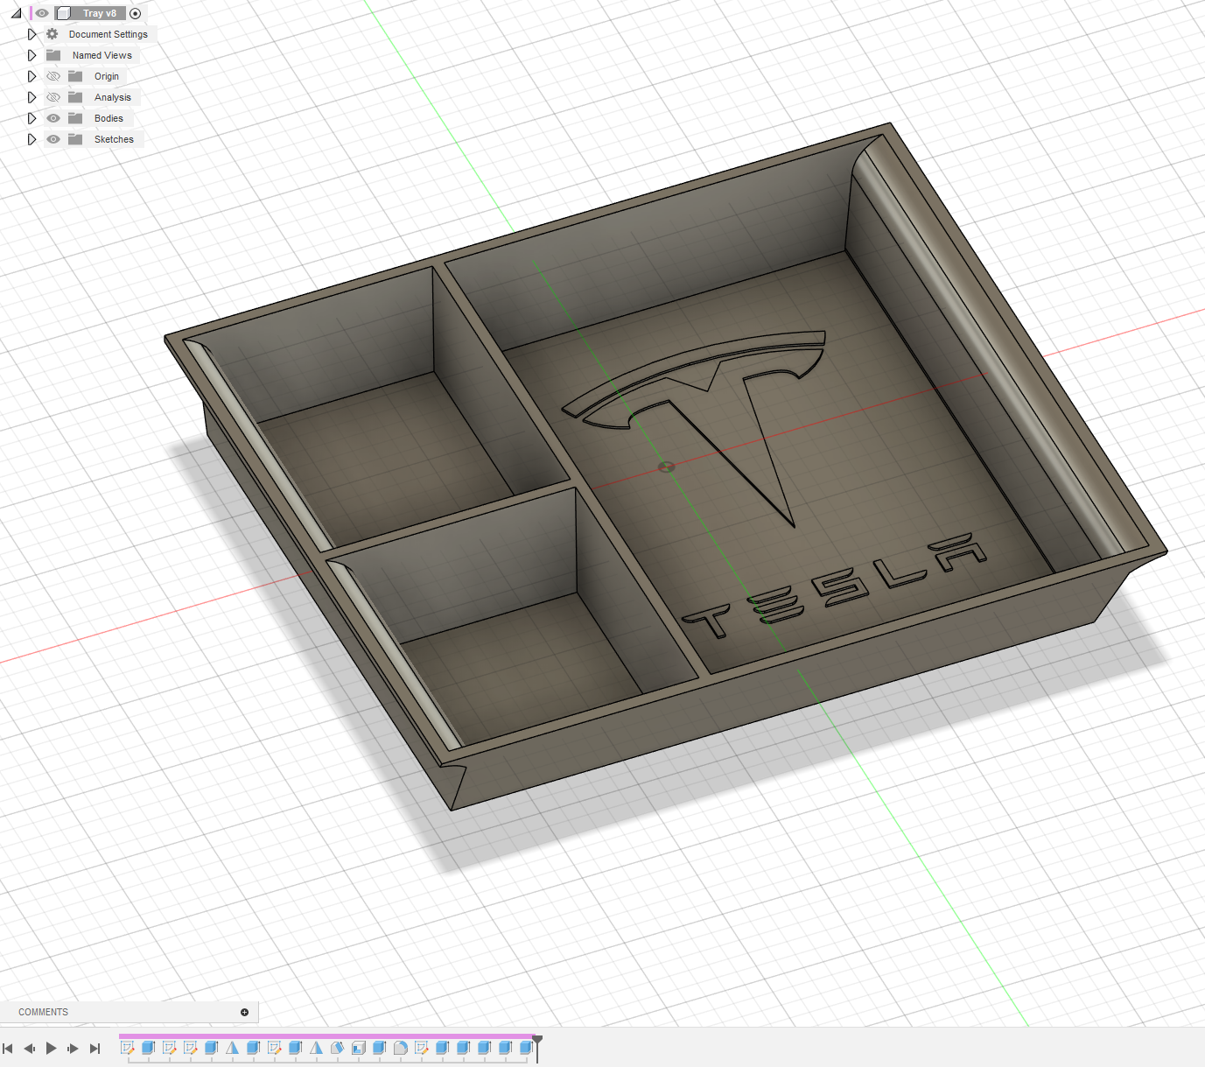The image size is (1205, 1067).
Task: Expand the Comments panel with the plus button
Action: point(244,1012)
